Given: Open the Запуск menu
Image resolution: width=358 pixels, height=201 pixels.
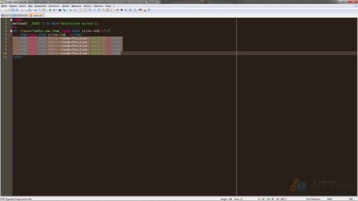Looking at the screenshot, I should coord(87,6).
